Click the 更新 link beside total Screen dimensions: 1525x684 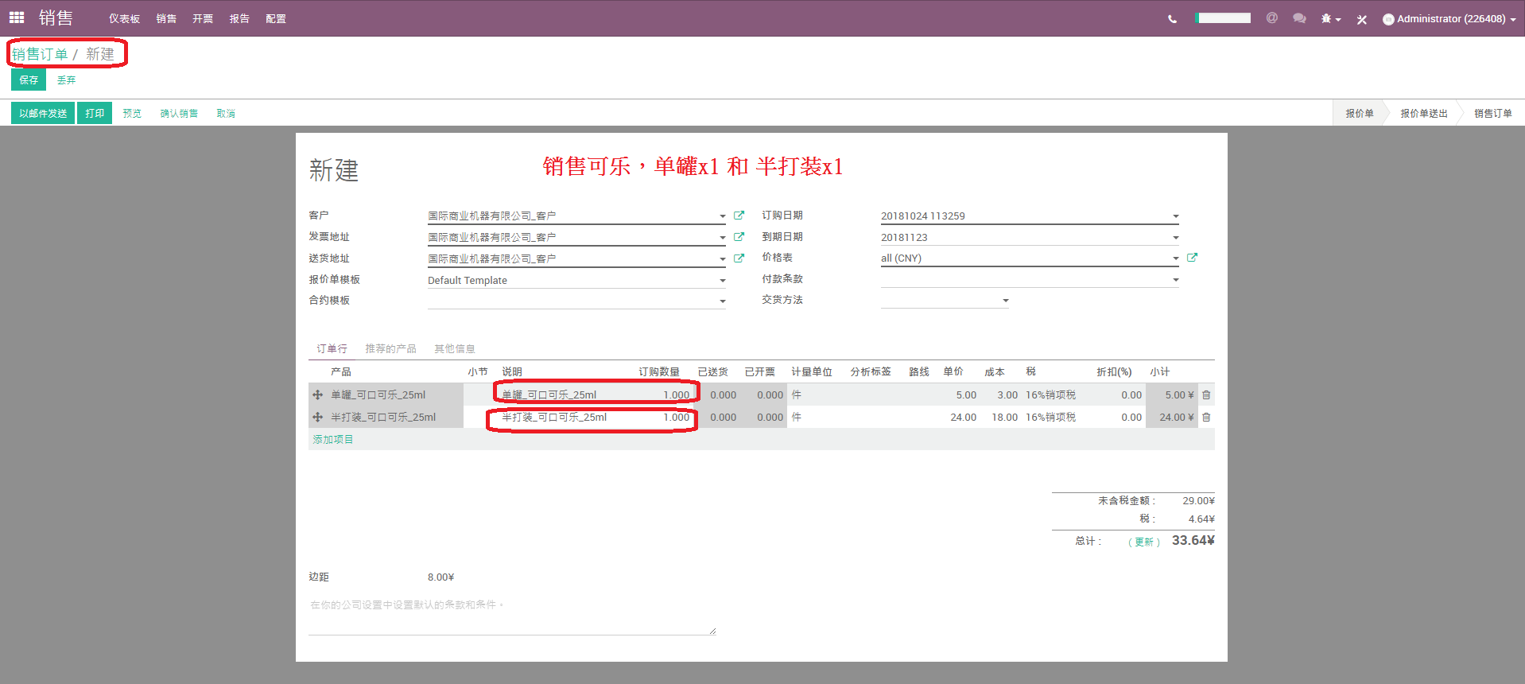1144,542
